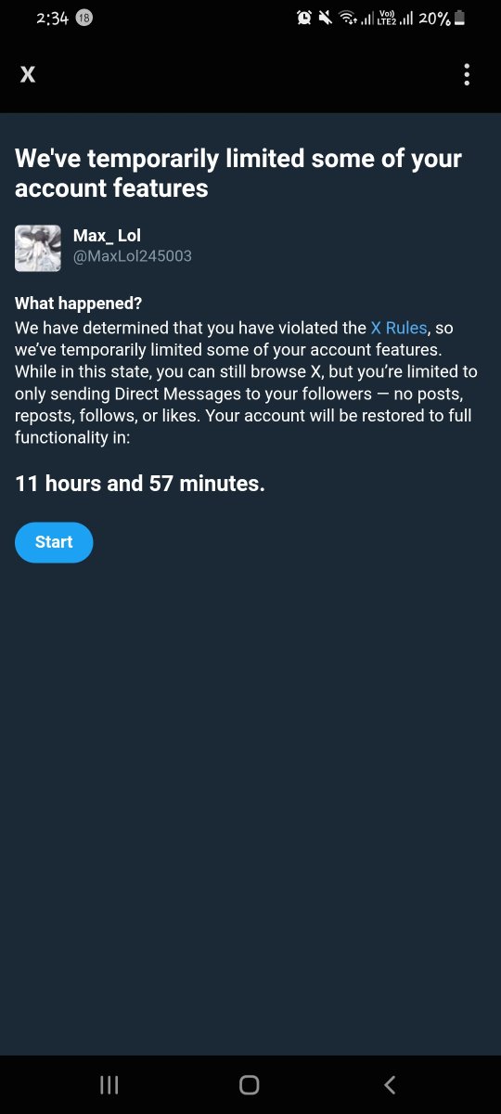Tap the battery 20% indicator

[x=442, y=18]
